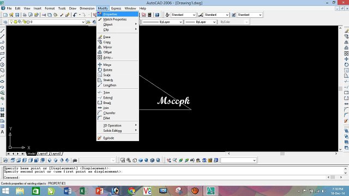Select Match Properties in the menu
The image size is (349, 196).
click(x=118, y=20)
